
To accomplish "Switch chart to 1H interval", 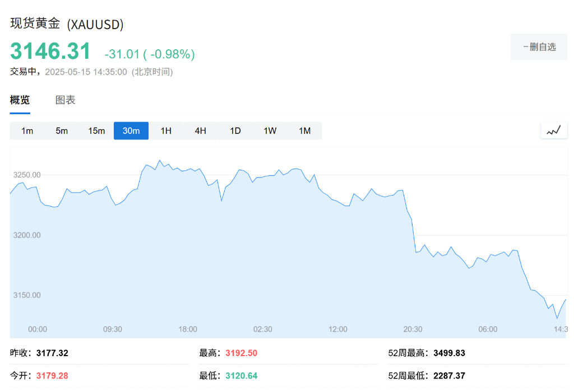I will click(x=166, y=130).
